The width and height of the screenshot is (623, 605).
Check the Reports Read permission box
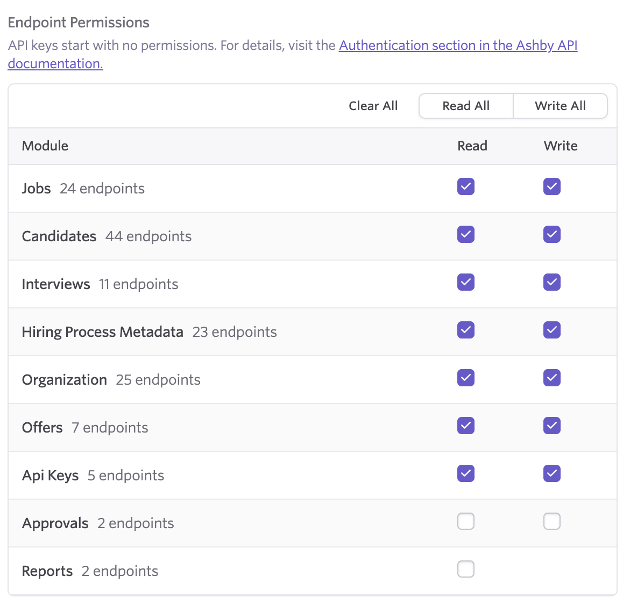[466, 569]
